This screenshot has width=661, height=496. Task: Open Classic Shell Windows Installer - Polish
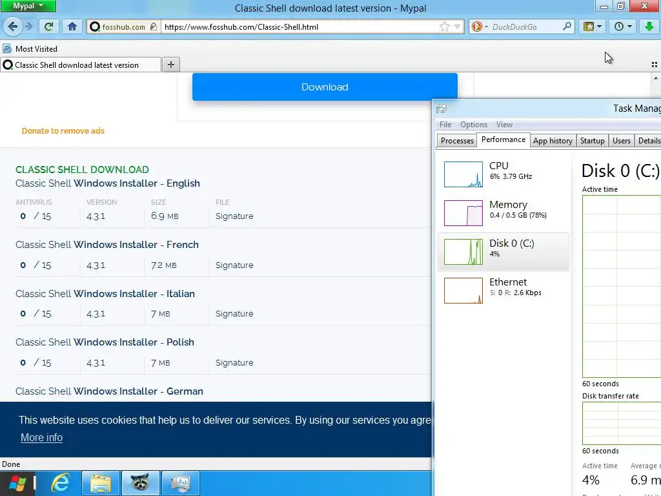point(105,342)
